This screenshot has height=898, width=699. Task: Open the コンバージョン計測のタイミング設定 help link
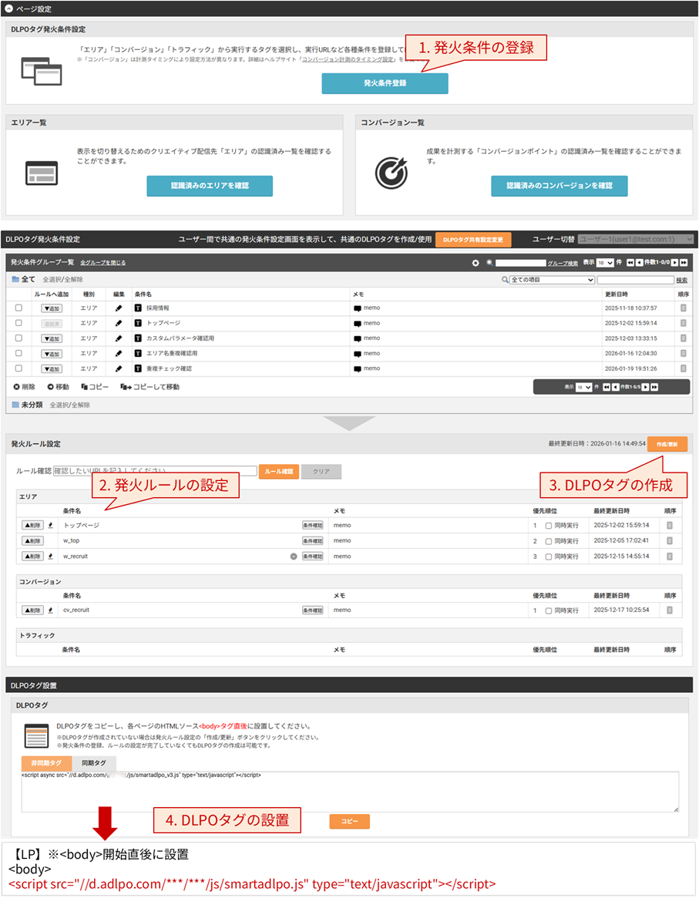(x=348, y=59)
